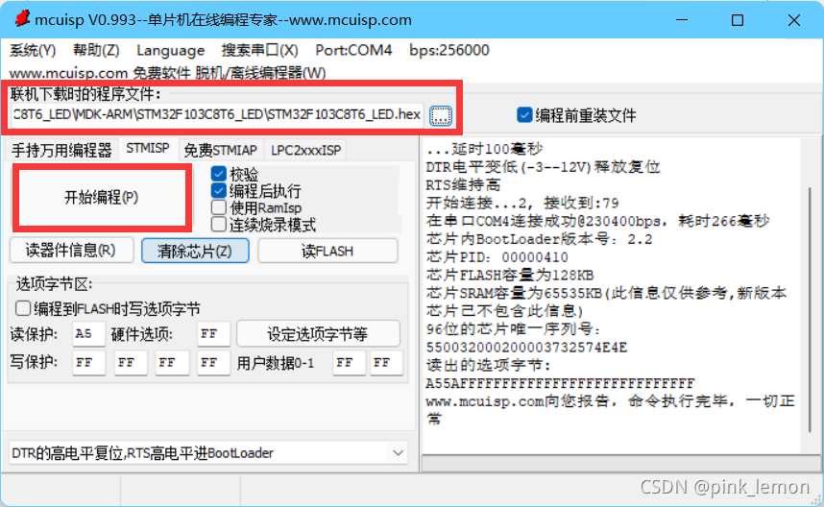The width and height of the screenshot is (824, 507).
Task: Click the red mcuisp app icon in title bar
Action: [x=22, y=18]
